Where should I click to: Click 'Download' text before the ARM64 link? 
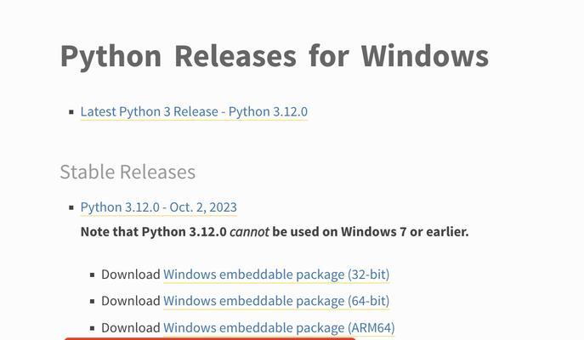point(131,328)
